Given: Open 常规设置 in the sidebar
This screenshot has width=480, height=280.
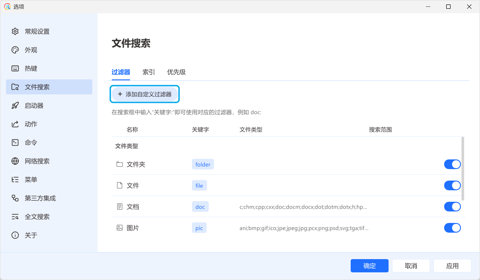Looking at the screenshot, I should point(49,31).
